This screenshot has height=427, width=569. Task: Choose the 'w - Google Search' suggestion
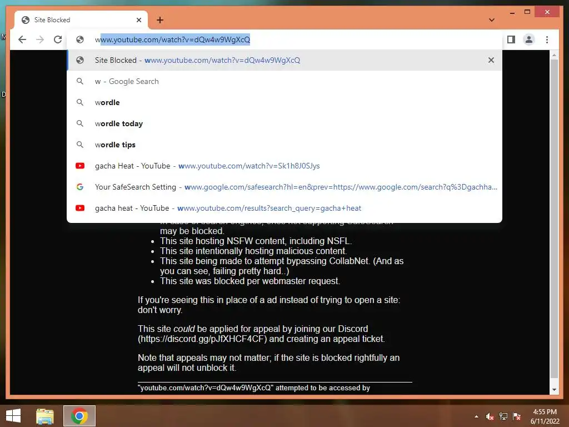284,81
